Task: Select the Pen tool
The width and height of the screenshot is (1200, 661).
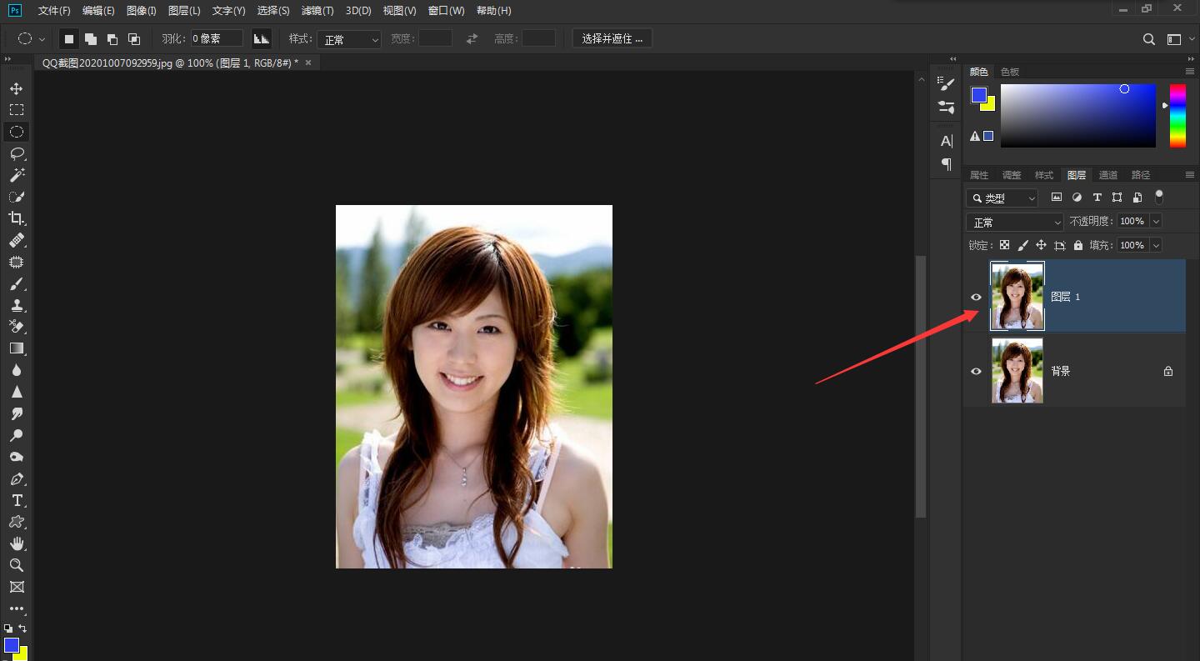Action: (17, 478)
